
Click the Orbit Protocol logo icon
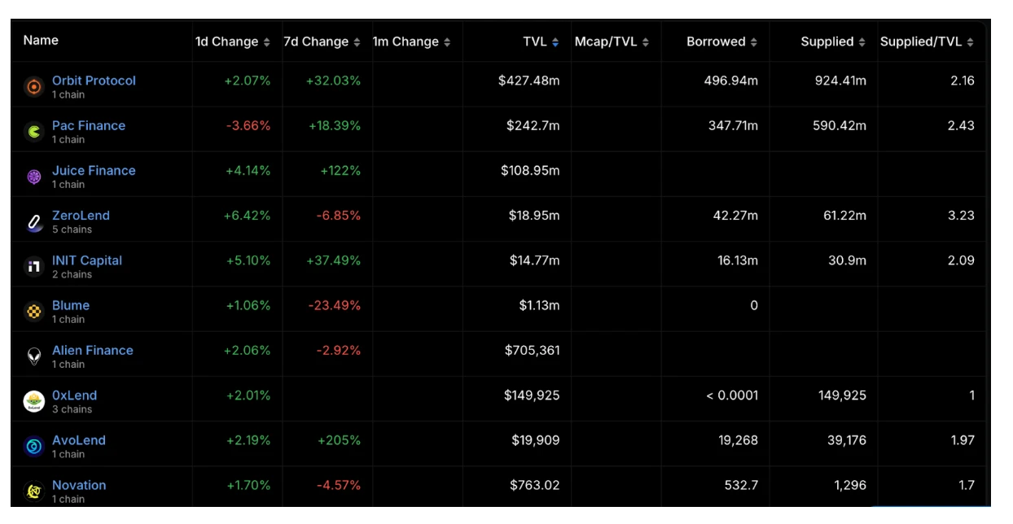(33, 86)
